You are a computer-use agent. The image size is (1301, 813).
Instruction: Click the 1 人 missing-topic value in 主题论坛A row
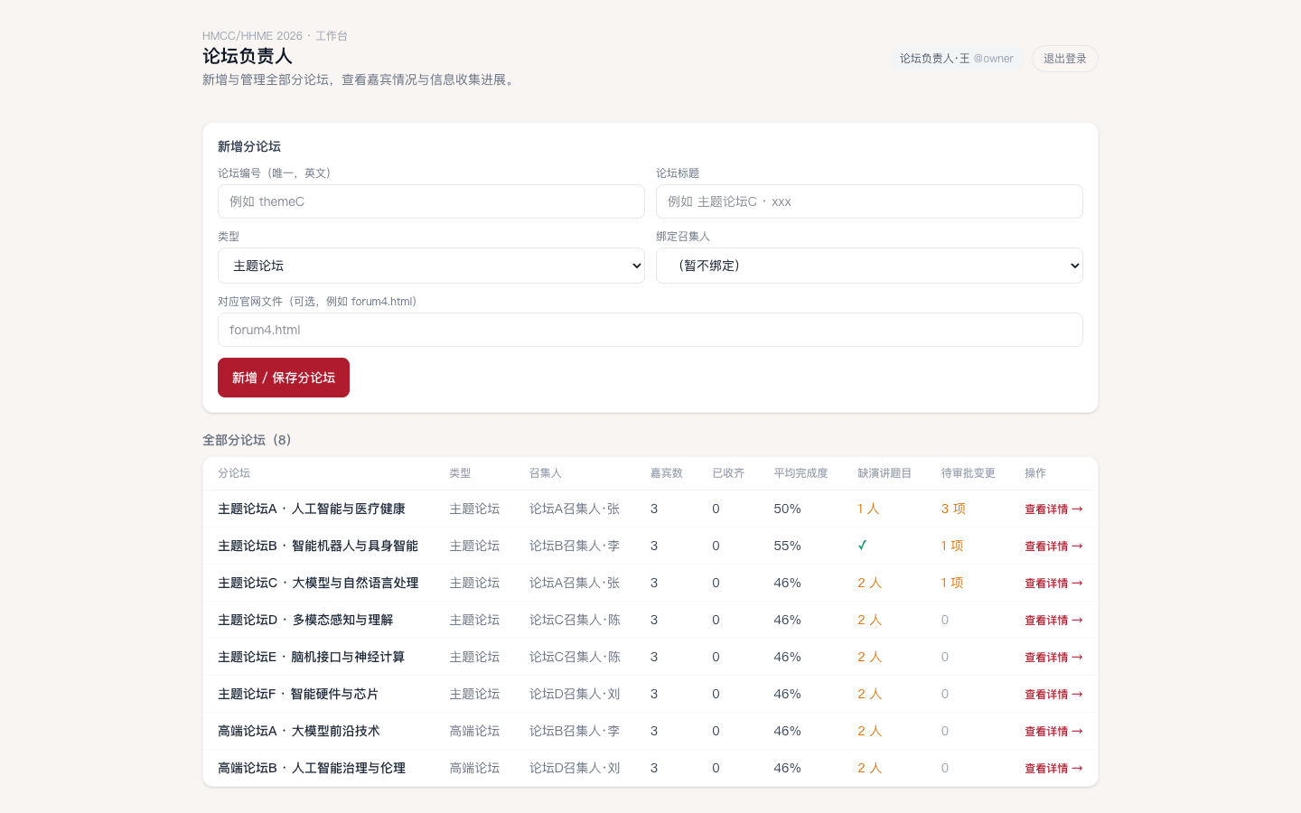tap(868, 509)
